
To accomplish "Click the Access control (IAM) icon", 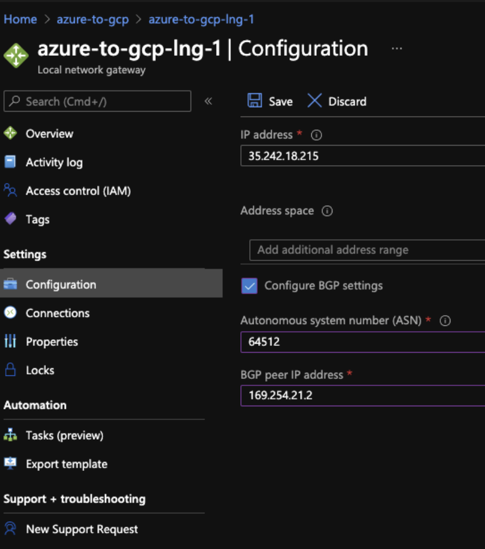I will click(x=11, y=190).
